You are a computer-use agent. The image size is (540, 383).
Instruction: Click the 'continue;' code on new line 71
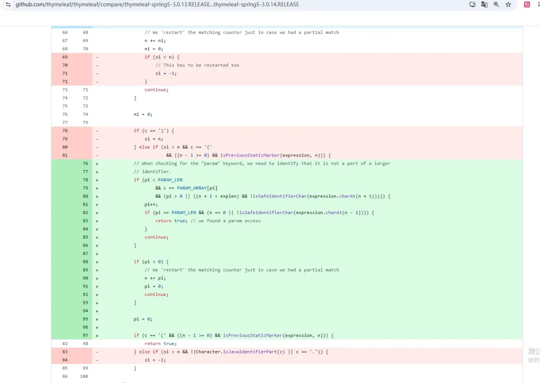(156, 90)
